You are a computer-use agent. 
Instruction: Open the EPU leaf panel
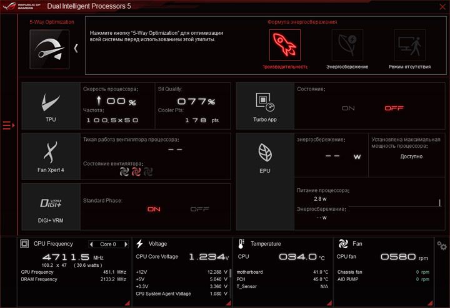tap(265, 181)
